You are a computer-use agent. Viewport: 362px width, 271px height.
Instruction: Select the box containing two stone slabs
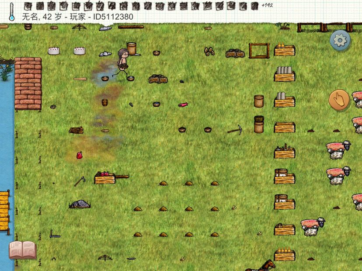pos(285,100)
